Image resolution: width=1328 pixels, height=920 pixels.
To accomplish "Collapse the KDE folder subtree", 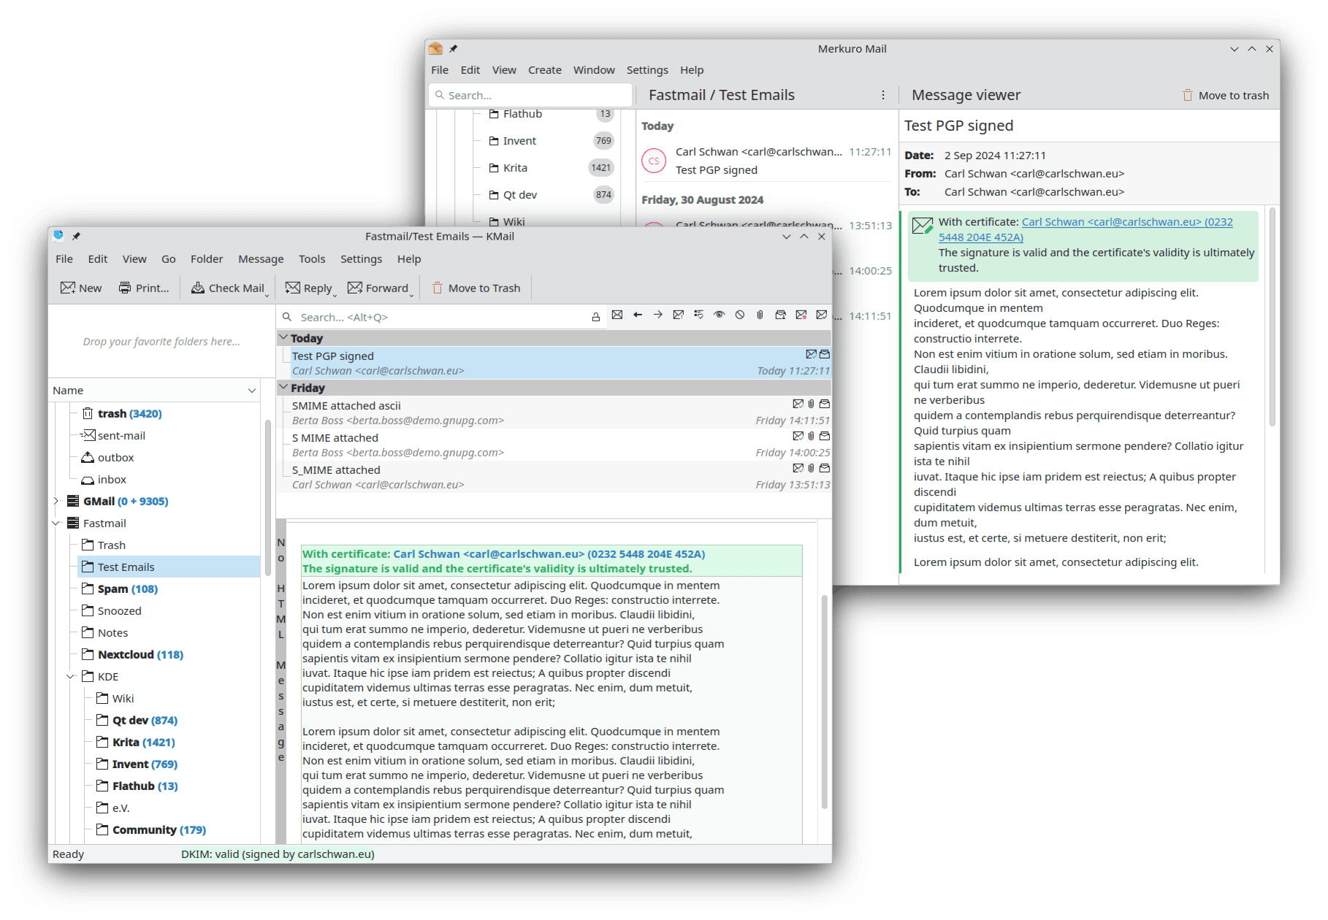I will (x=71, y=676).
